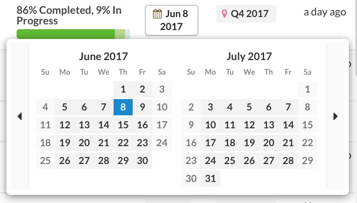Select June 1 in the calendar
Screen dimensions: 357x203
tap(123, 89)
